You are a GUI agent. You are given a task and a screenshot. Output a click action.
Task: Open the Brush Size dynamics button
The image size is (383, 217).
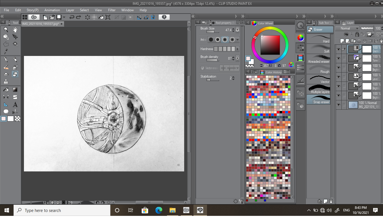(x=237, y=30)
